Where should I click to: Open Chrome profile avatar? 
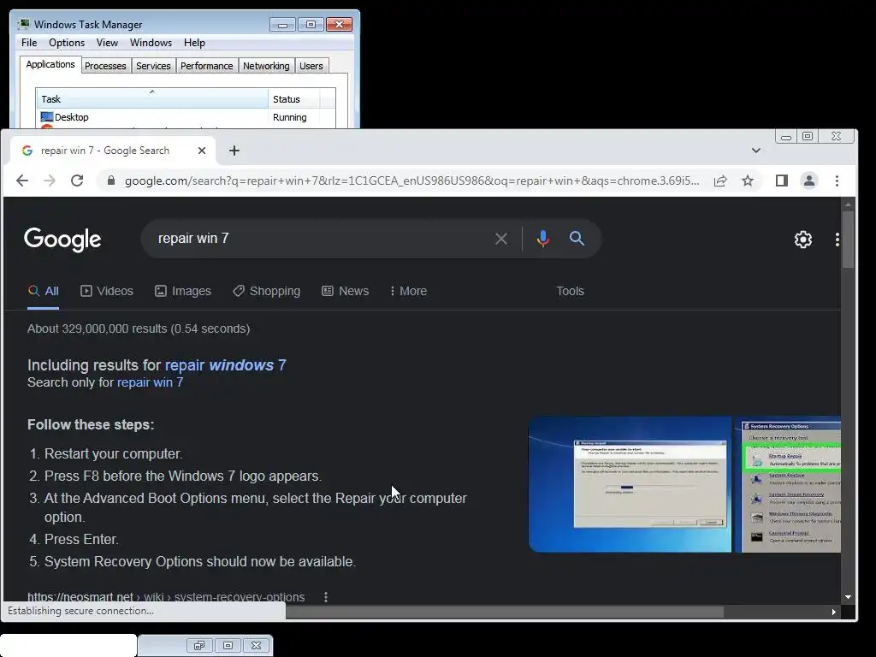click(x=809, y=181)
